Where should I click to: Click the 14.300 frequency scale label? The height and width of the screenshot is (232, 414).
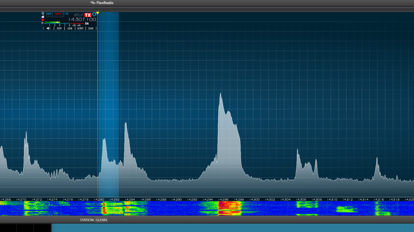coord(255,200)
